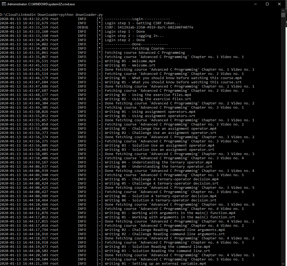Click 'Writing 01 - Setting up an external variable.mp4'

point(155,264)
